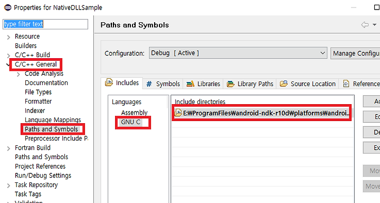Open the Preprocessor Include Paths page
380x203 pixels.
point(56,139)
